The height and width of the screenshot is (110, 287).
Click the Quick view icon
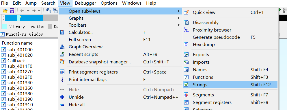point(186,12)
